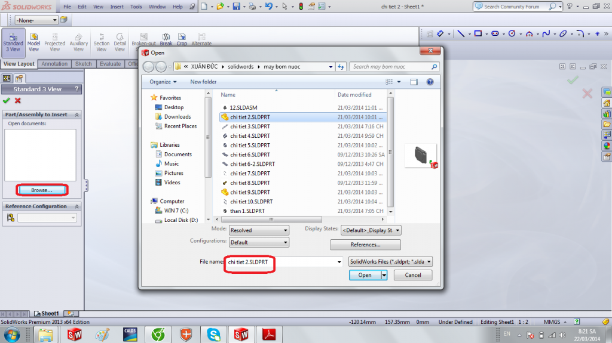Switch to the Evaluate tab
Screen dimensions: 612x343
[110, 64]
